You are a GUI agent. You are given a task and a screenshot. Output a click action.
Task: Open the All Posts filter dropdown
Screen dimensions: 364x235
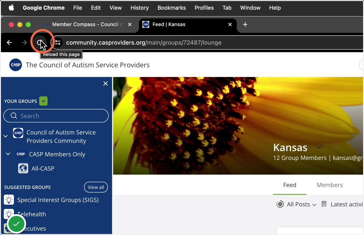pos(302,204)
